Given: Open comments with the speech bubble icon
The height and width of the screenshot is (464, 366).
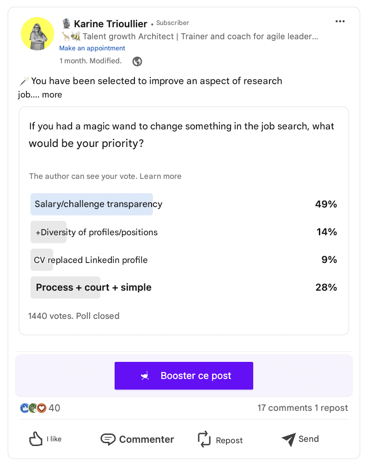Looking at the screenshot, I should [108, 439].
